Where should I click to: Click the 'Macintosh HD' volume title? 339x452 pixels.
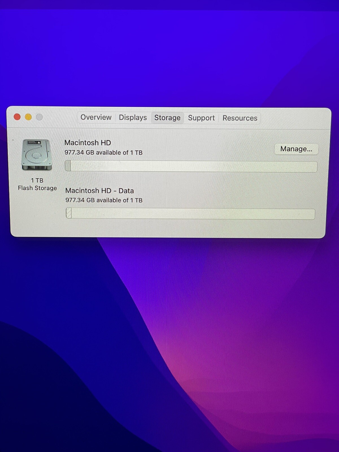tap(88, 143)
